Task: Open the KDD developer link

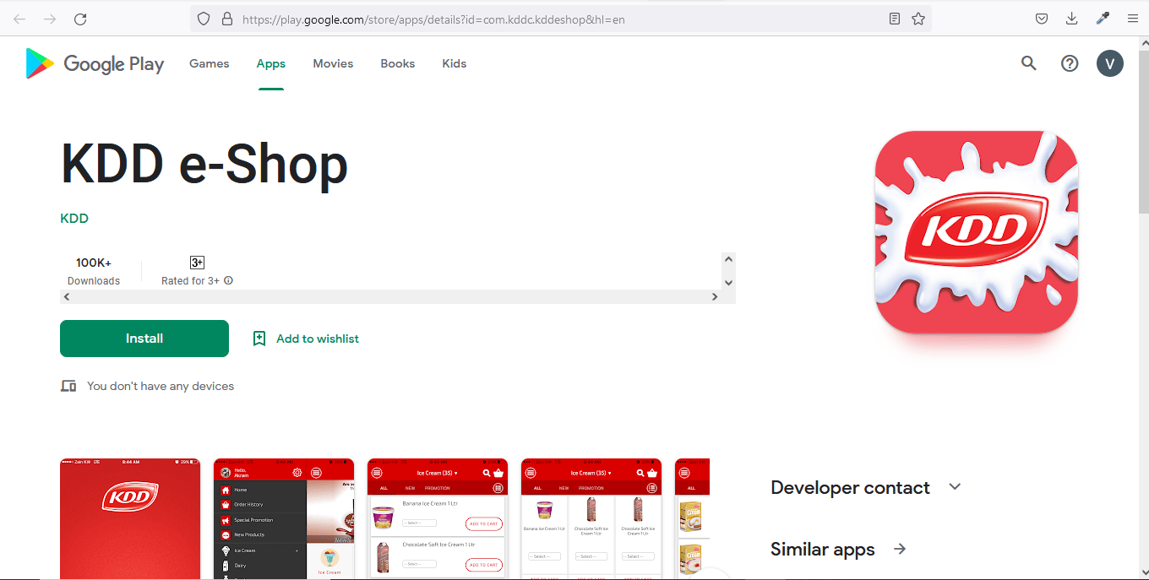Action: click(x=74, y=219)
